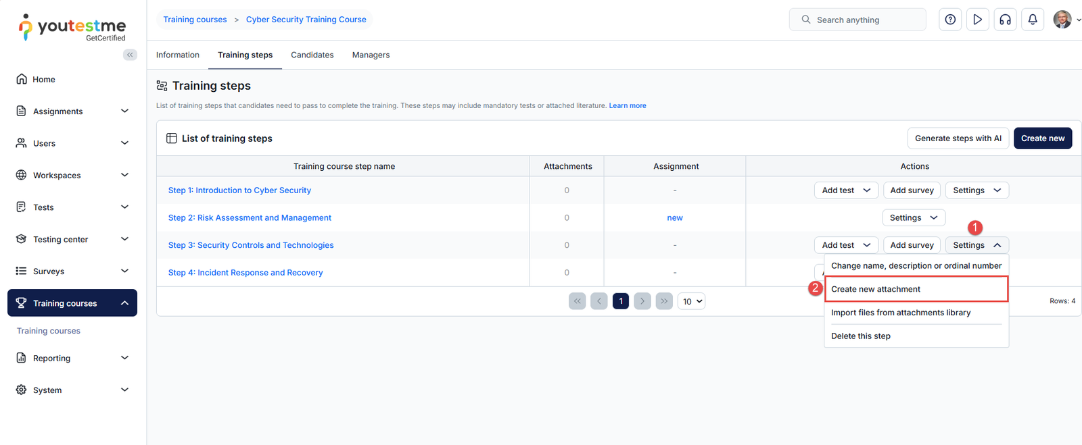Viewport: 1082px width, 445px height.
Task: Open the video tutorial play icon
Action: 977,20
